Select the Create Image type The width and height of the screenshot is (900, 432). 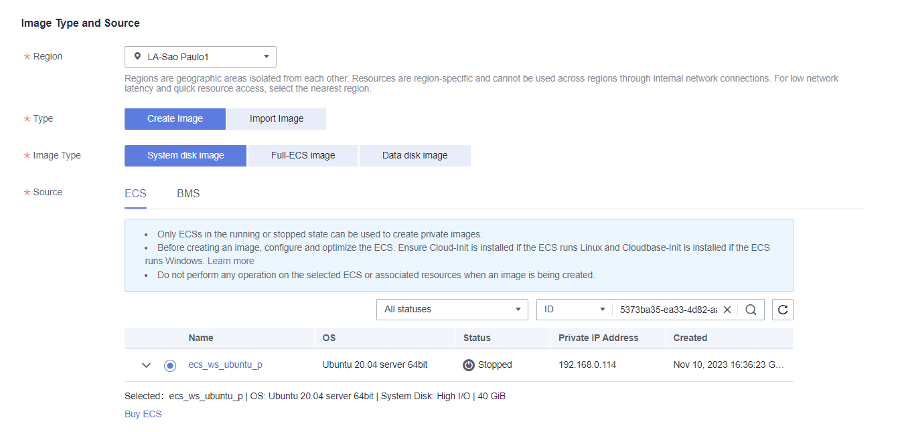175,119
